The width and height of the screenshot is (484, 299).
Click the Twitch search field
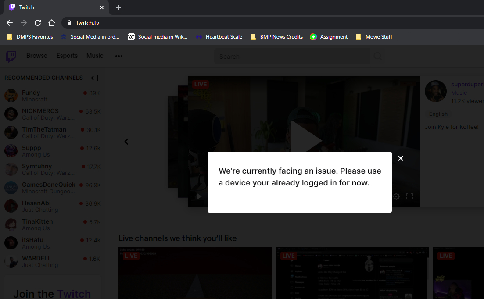292,57
